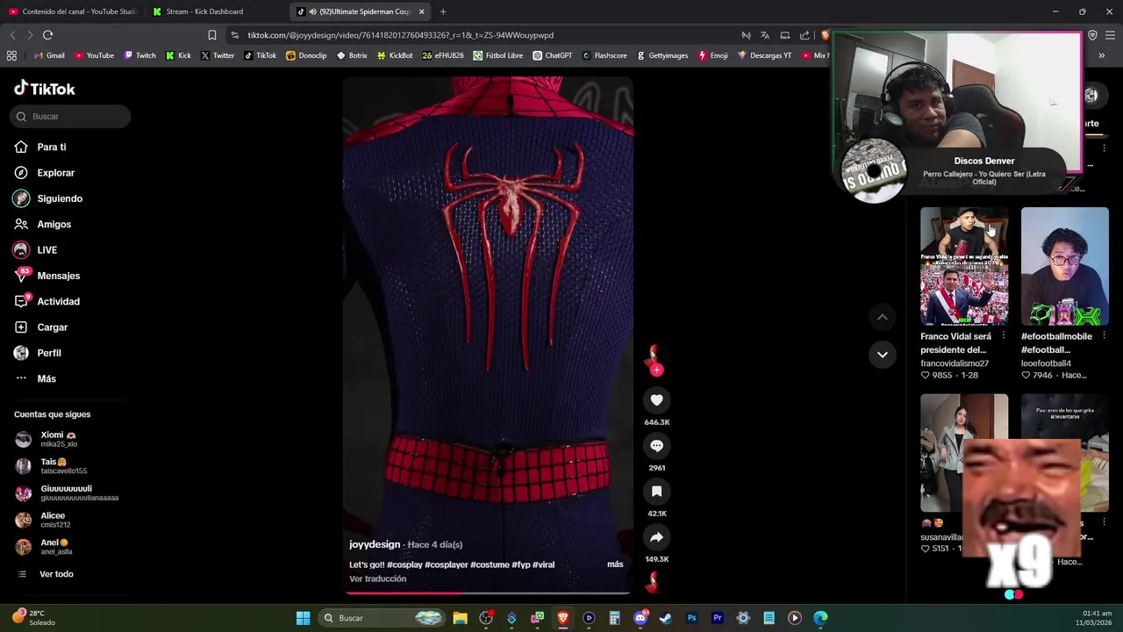Screen dimensions: 1123x632
Task: Open leoefootball4 author link
Action: [x=1046, y=363]
